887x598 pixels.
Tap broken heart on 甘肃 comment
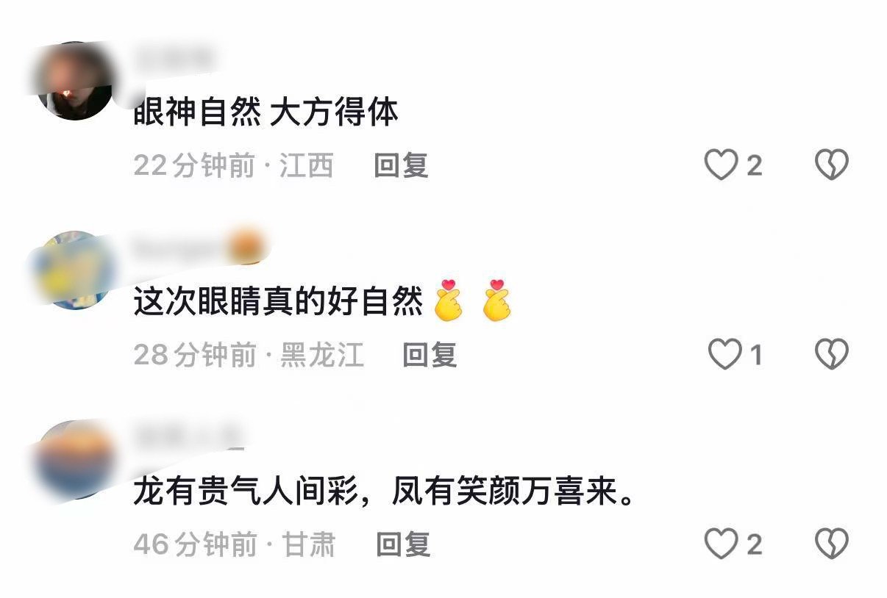[832, 544]
